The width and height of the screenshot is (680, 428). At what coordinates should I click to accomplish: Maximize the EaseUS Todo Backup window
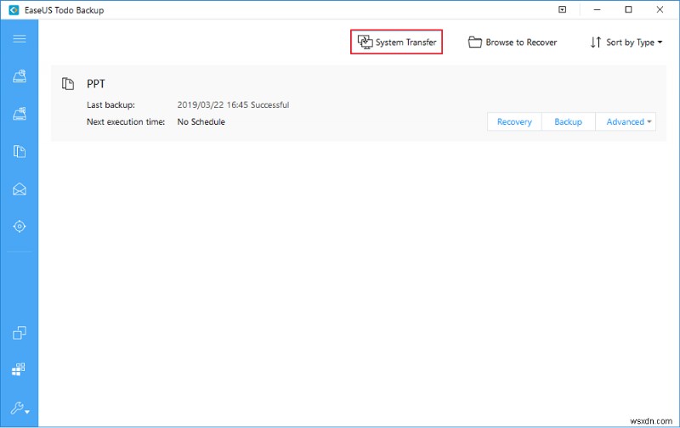tap(628, 9)
